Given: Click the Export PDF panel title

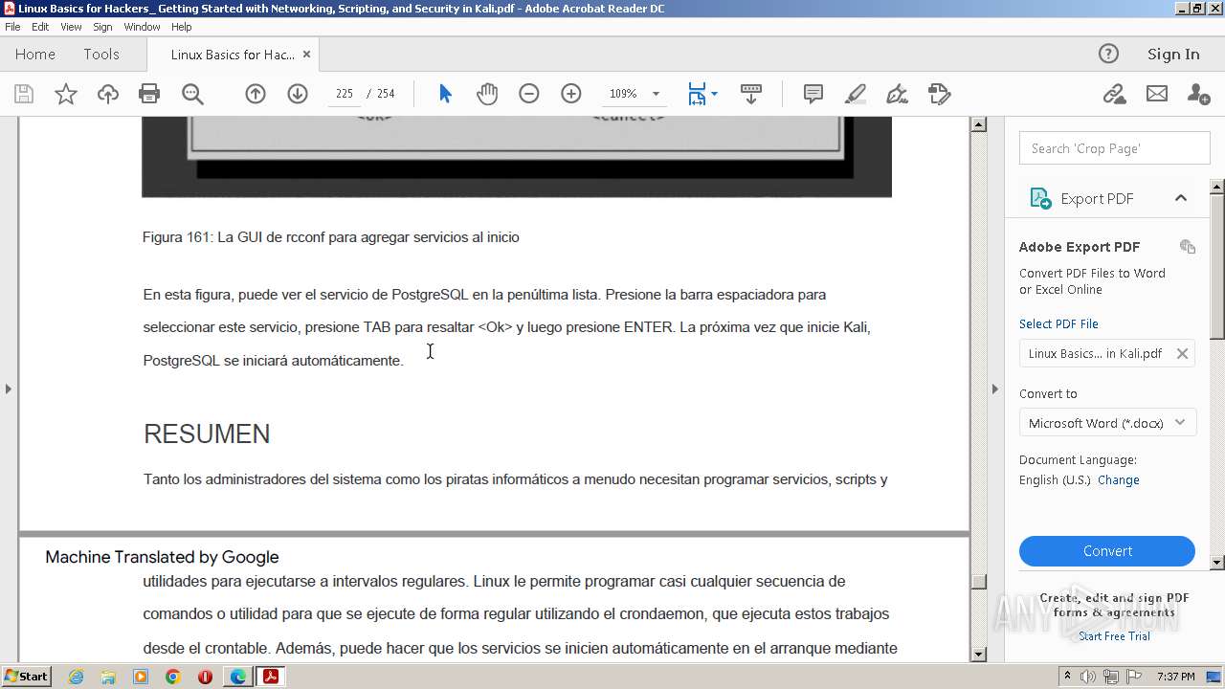Looking at the screenshot, I should point(1097,198).
